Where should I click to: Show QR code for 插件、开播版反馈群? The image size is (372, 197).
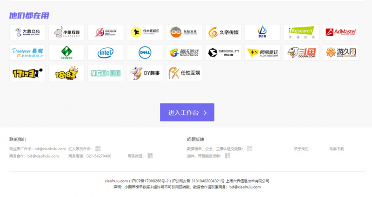[227, 156]
